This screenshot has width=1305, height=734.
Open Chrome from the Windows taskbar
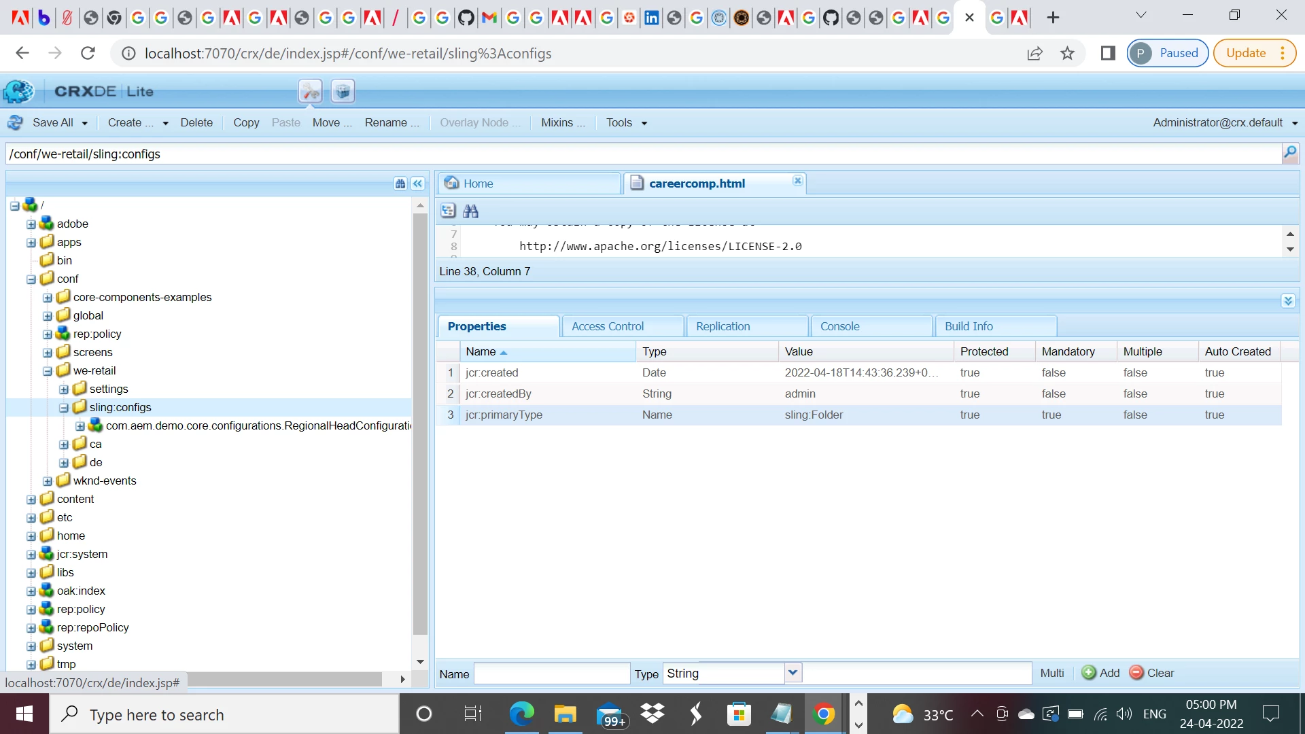(824, 714)
